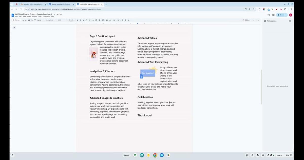Toggle underline formatting
Viewport: 304px width, 160px height.
pyautogui.click(x=83, y=20)
